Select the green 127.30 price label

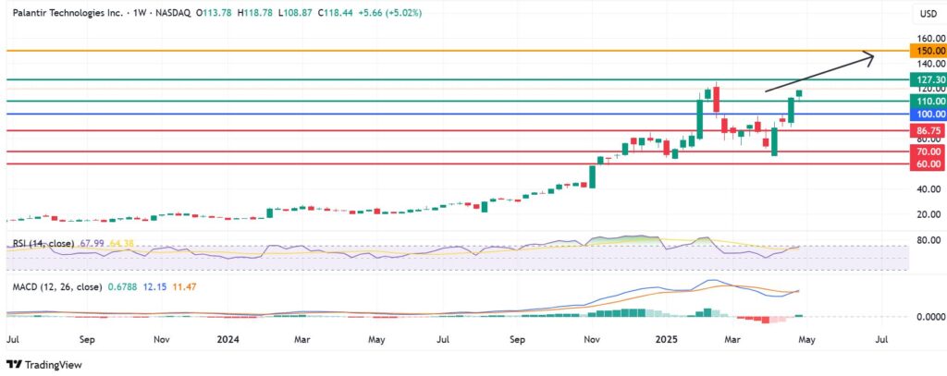tap(928, 80)
